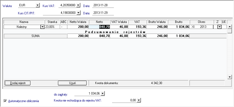
Task: Click the Netto Waluta cell with 200,00
Action: click(78, 27)
